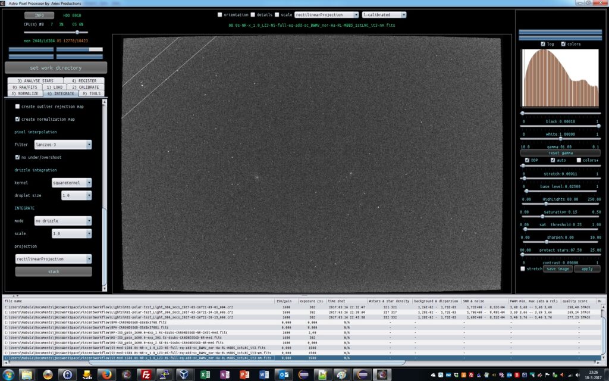Toggle the no under/overshoot checkbox
Screen dimensions: 609x381
pyautogui.click(x=17, y=157)
